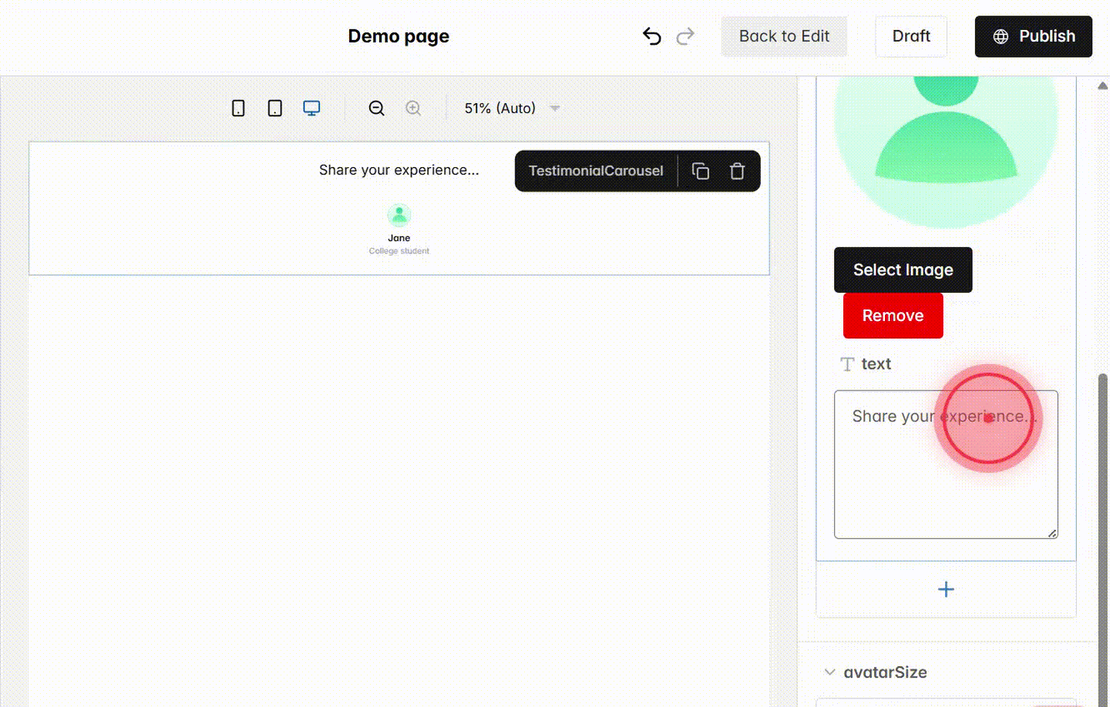Switch to desktop preview mode

tap(311, 108)
